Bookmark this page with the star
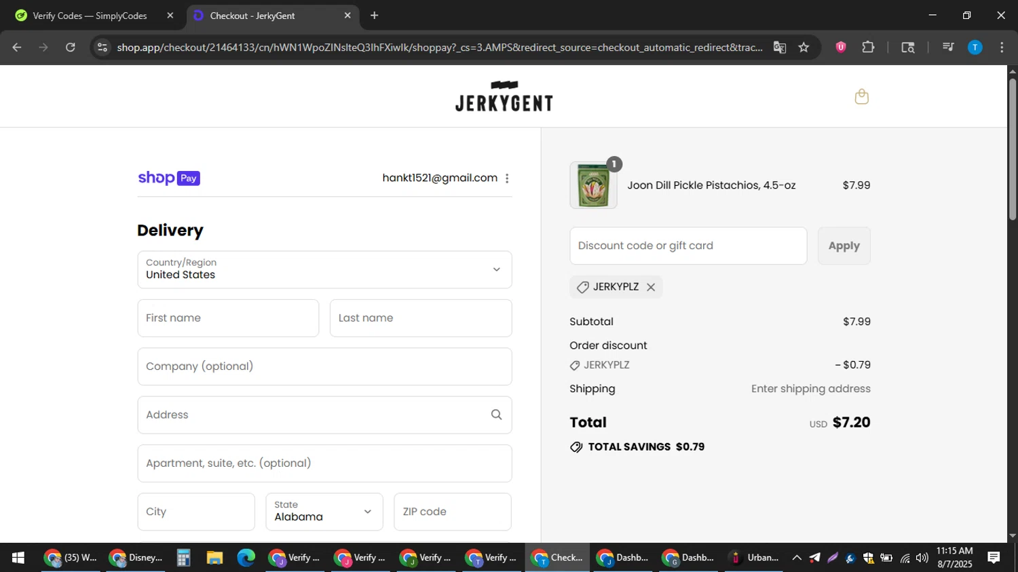 pos(804,47)
